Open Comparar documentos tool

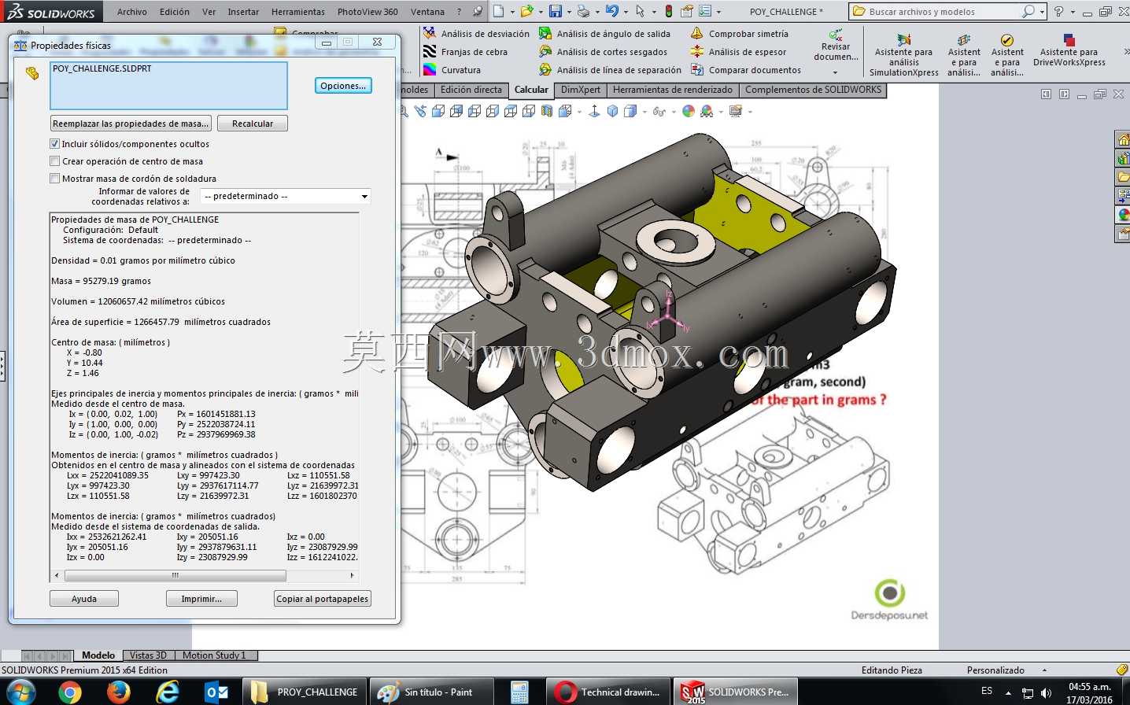(x=745, y=70)
